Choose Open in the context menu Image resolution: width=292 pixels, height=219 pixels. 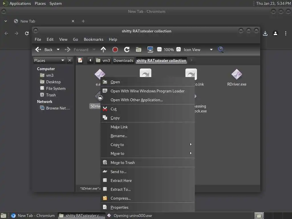(147, 82)
